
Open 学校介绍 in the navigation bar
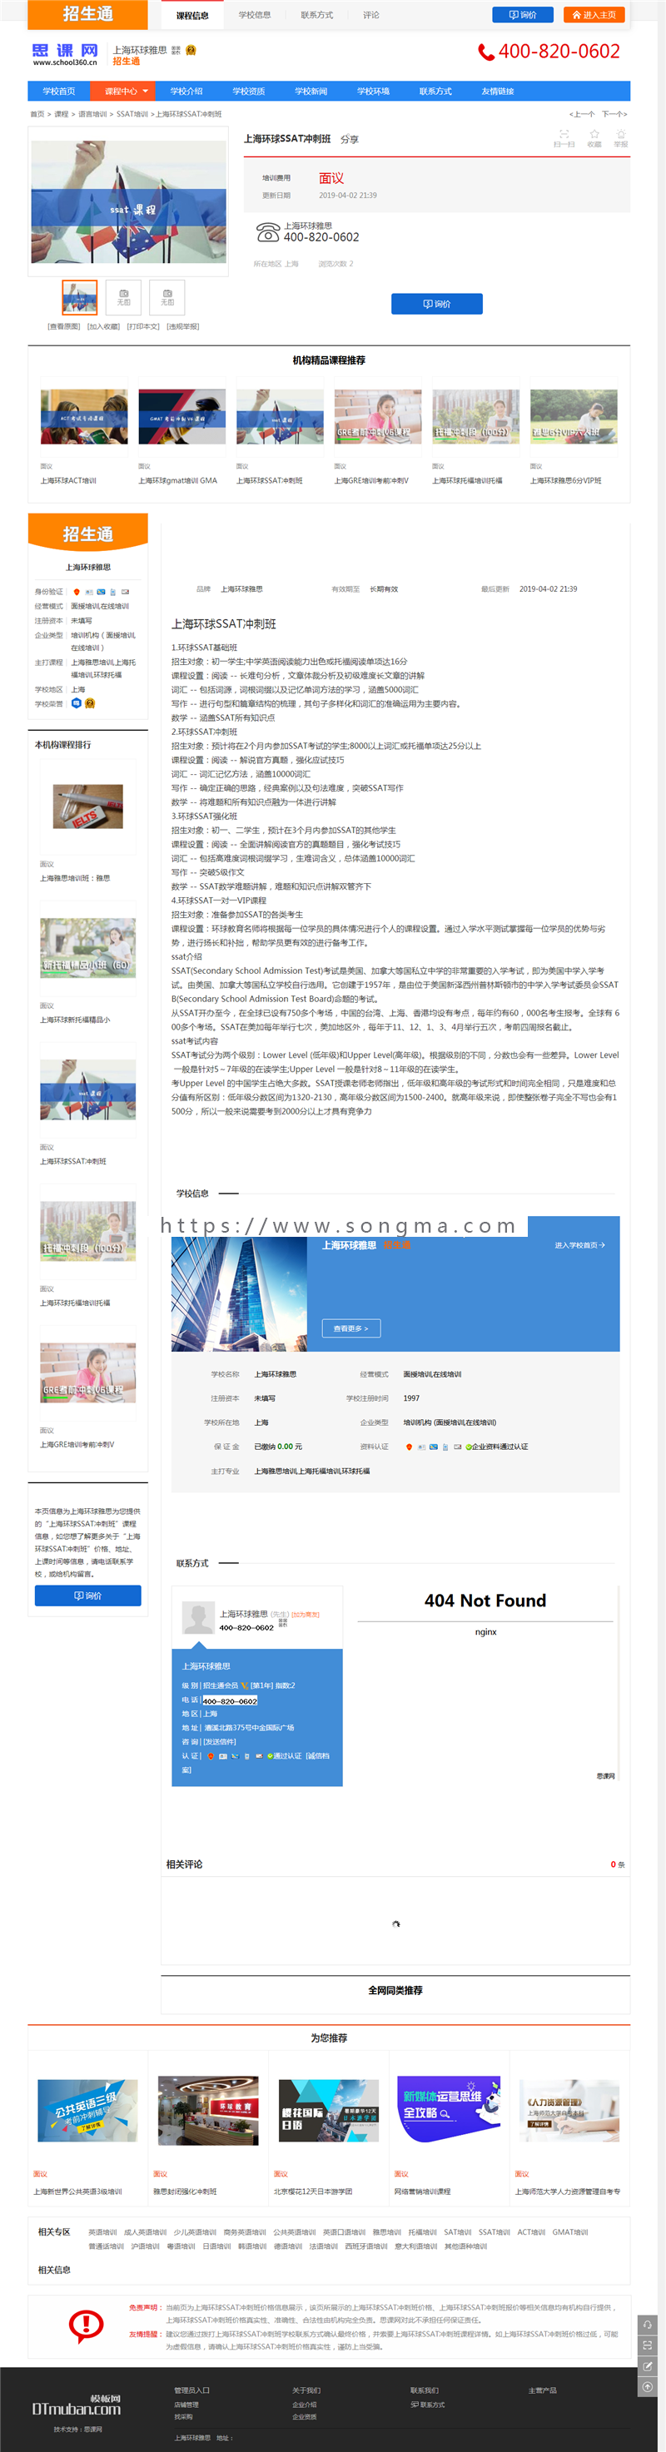[186, 92]
